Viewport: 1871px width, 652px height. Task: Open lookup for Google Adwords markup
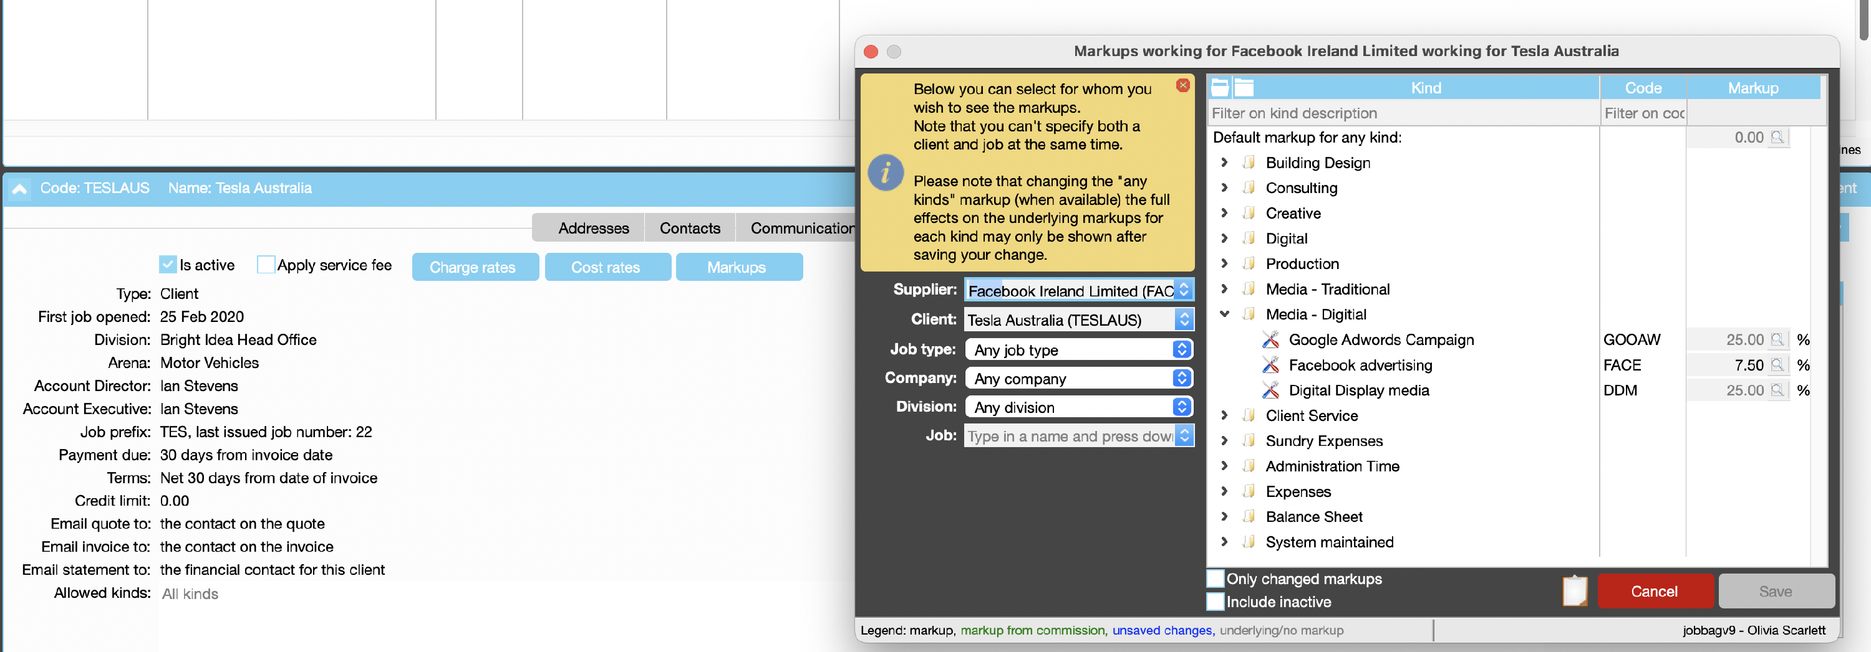[1777, 339]
